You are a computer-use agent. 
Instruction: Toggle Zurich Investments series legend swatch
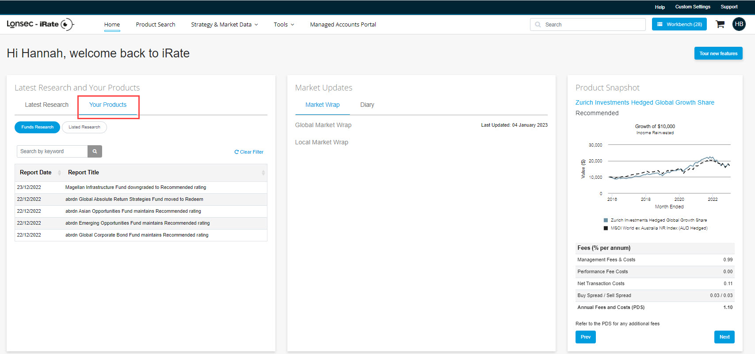click(606, 220)
